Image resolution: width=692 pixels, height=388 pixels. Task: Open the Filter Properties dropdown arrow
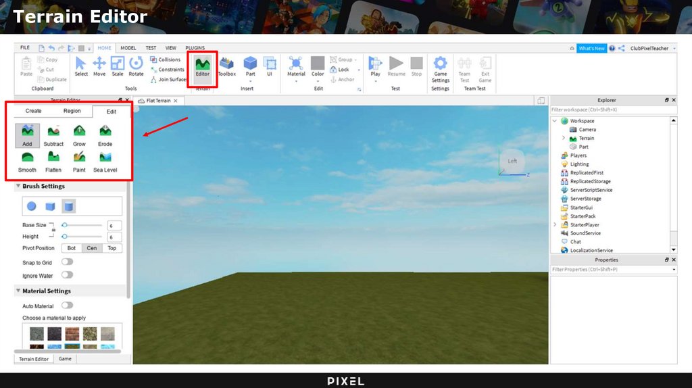[674, 269]
